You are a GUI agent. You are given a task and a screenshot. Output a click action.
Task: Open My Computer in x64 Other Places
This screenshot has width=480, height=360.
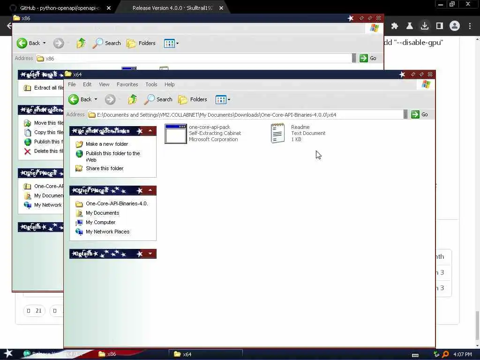(x=100, y=222)
